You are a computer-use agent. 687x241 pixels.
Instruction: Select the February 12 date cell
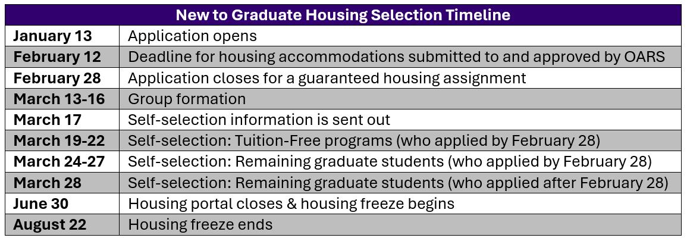point(62,57)
